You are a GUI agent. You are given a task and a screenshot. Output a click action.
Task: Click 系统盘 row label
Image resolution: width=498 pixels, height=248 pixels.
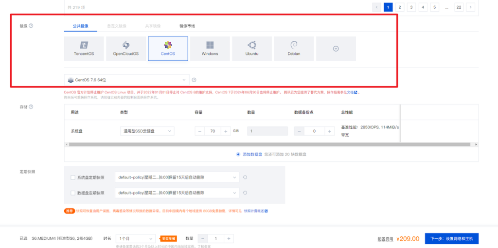(x=76, y=131)
